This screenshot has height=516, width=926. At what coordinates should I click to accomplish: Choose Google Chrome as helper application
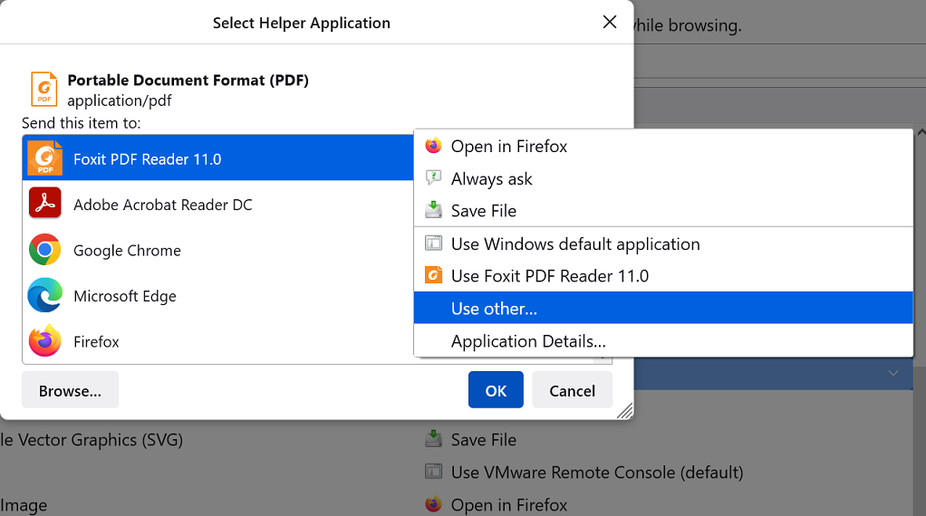click(218, 250)
